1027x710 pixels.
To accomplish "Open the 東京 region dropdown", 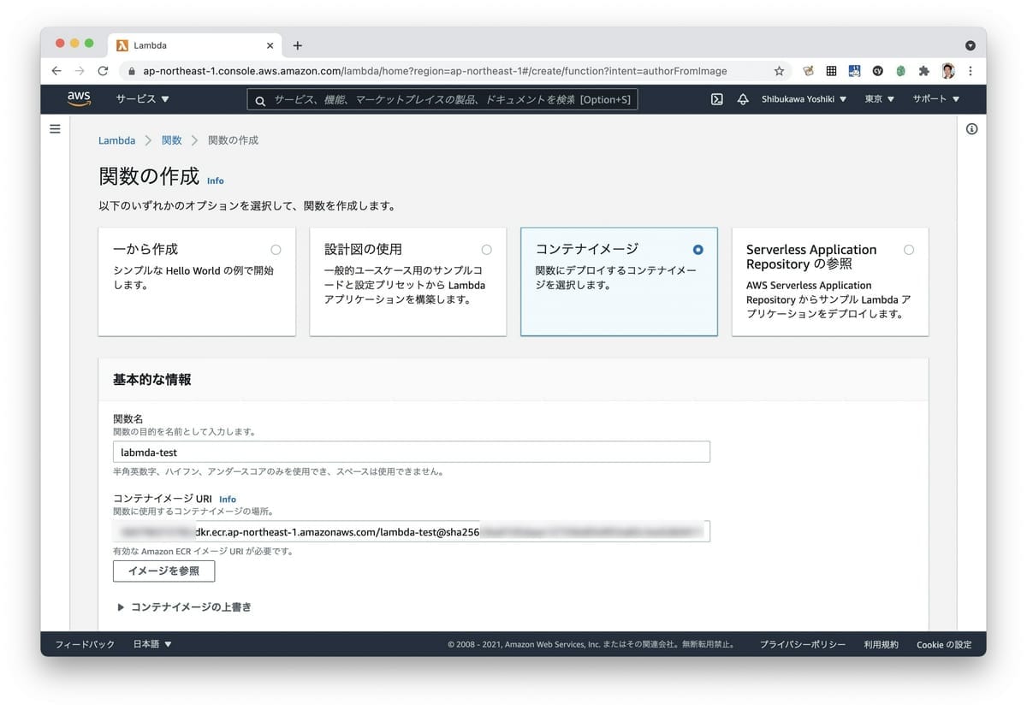I will point(880,99).
